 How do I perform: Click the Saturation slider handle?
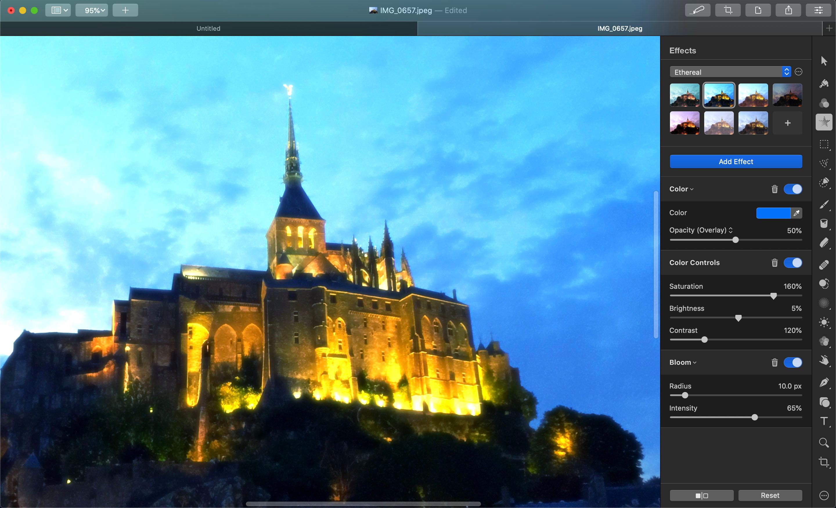click(x=773, y=296)
